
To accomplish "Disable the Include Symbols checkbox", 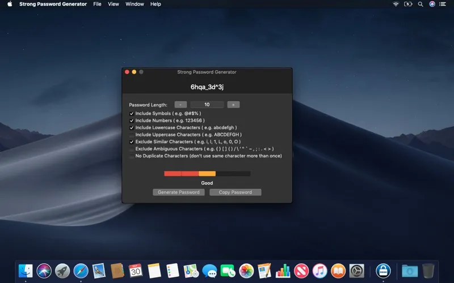I will [x=132, y=114].
